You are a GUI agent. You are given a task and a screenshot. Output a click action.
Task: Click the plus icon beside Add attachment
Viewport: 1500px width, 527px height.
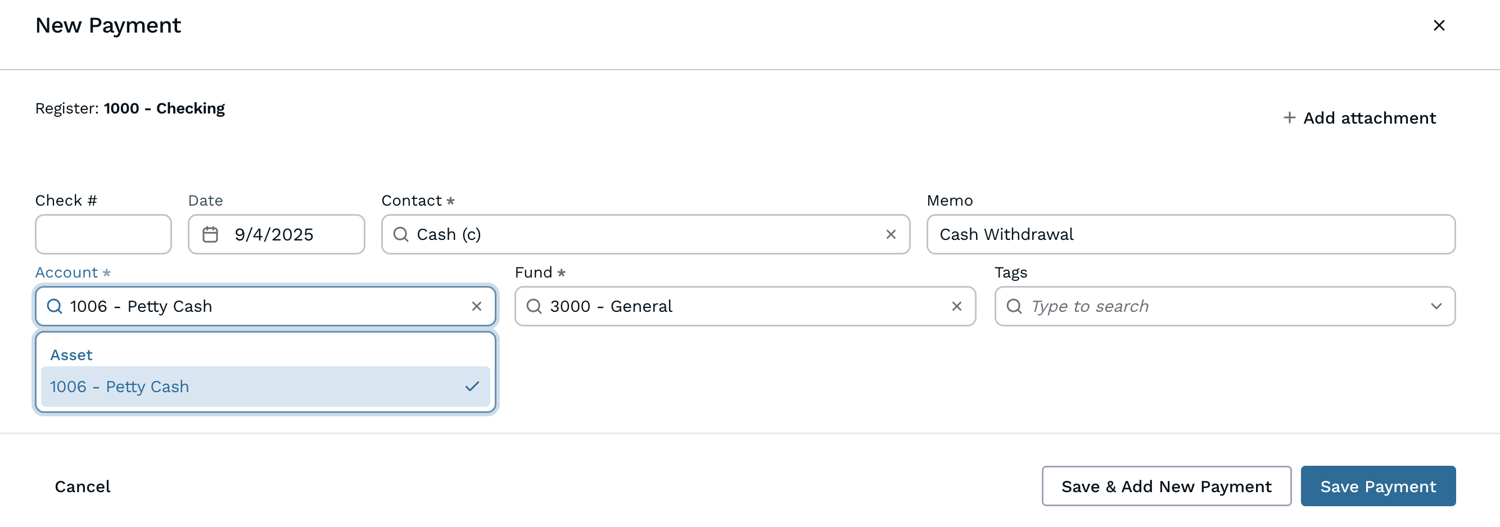(x=1289, y=118)
